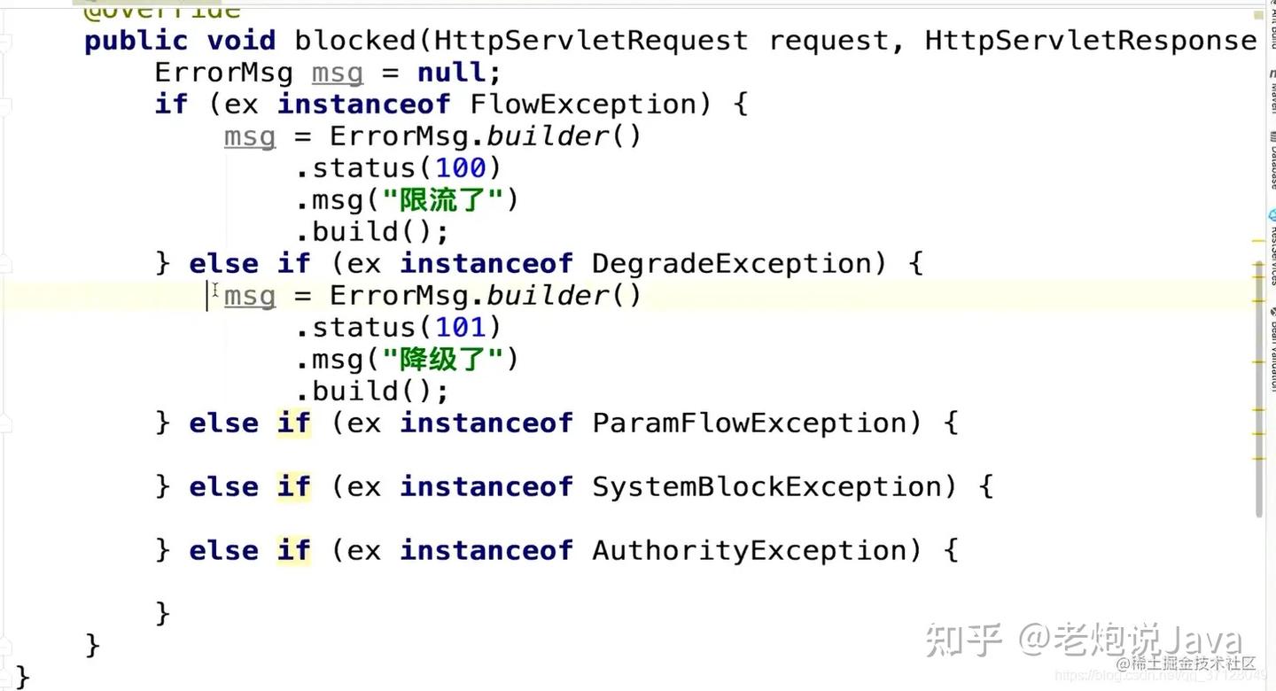This screenshot has width=1276, height=691.
Task: Click the Bean Validation tool window icon
Action: tap(1272, 350)
